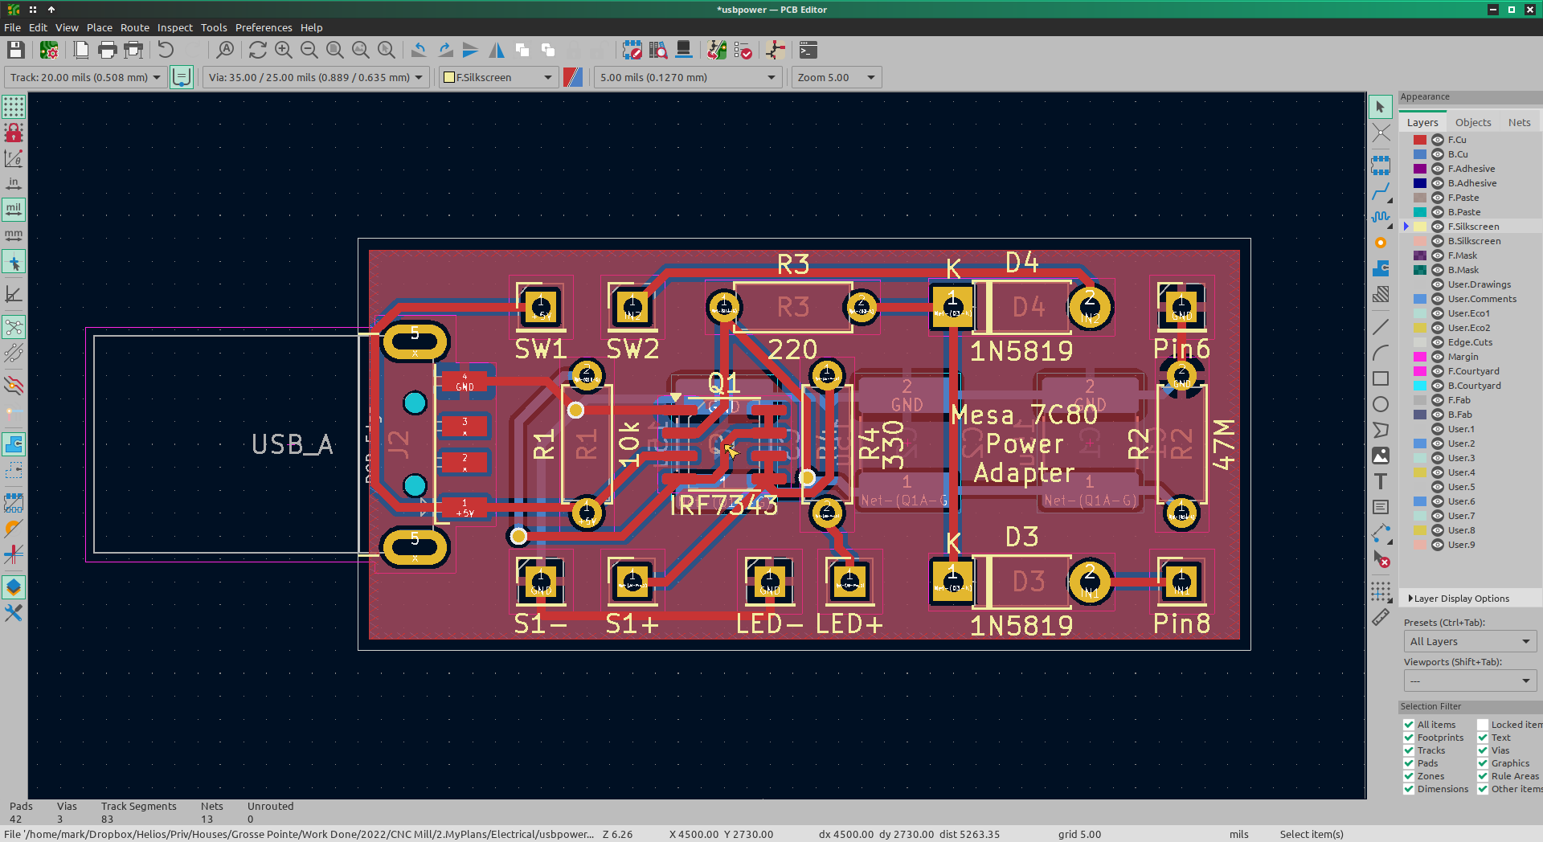This screenshot has height=842, width=1543.
Task: Open the All Layers presets dropdown
Action: click(1470, 641)
